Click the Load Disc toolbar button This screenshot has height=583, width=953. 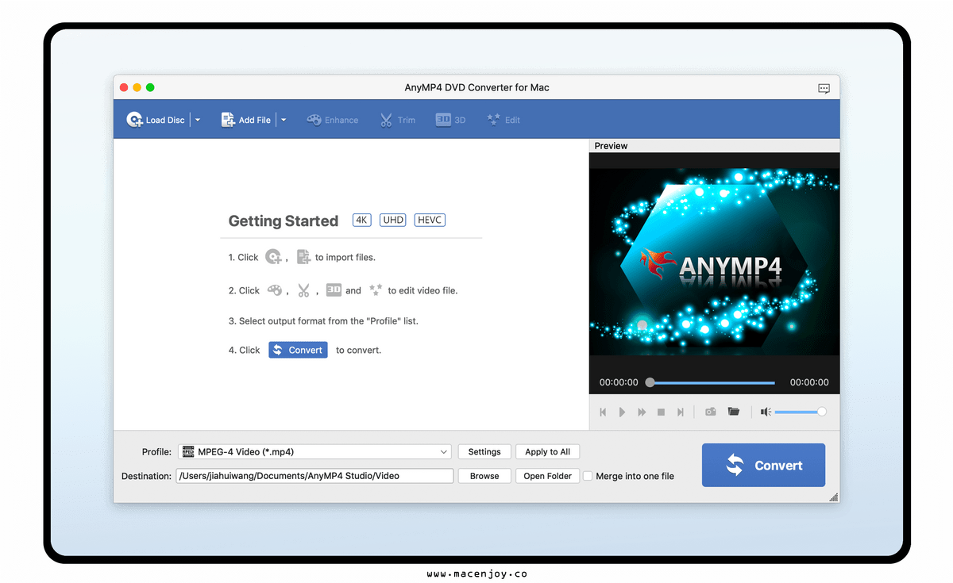pos(156,120)
